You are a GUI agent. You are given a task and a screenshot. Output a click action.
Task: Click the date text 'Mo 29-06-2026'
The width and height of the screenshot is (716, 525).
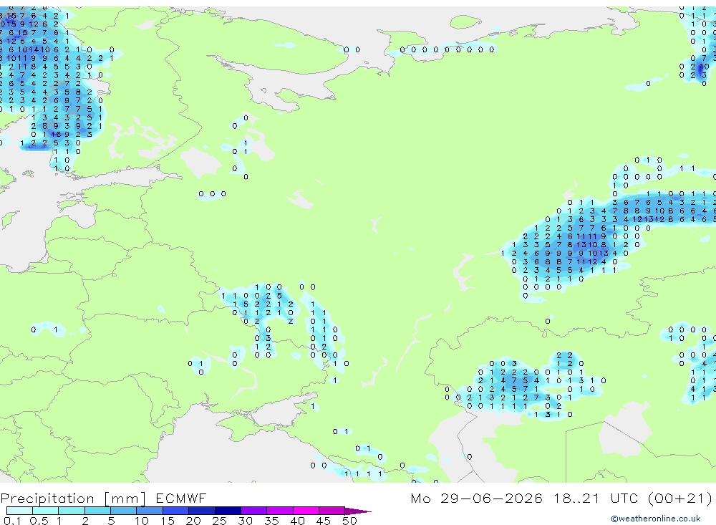pos(476,498)
